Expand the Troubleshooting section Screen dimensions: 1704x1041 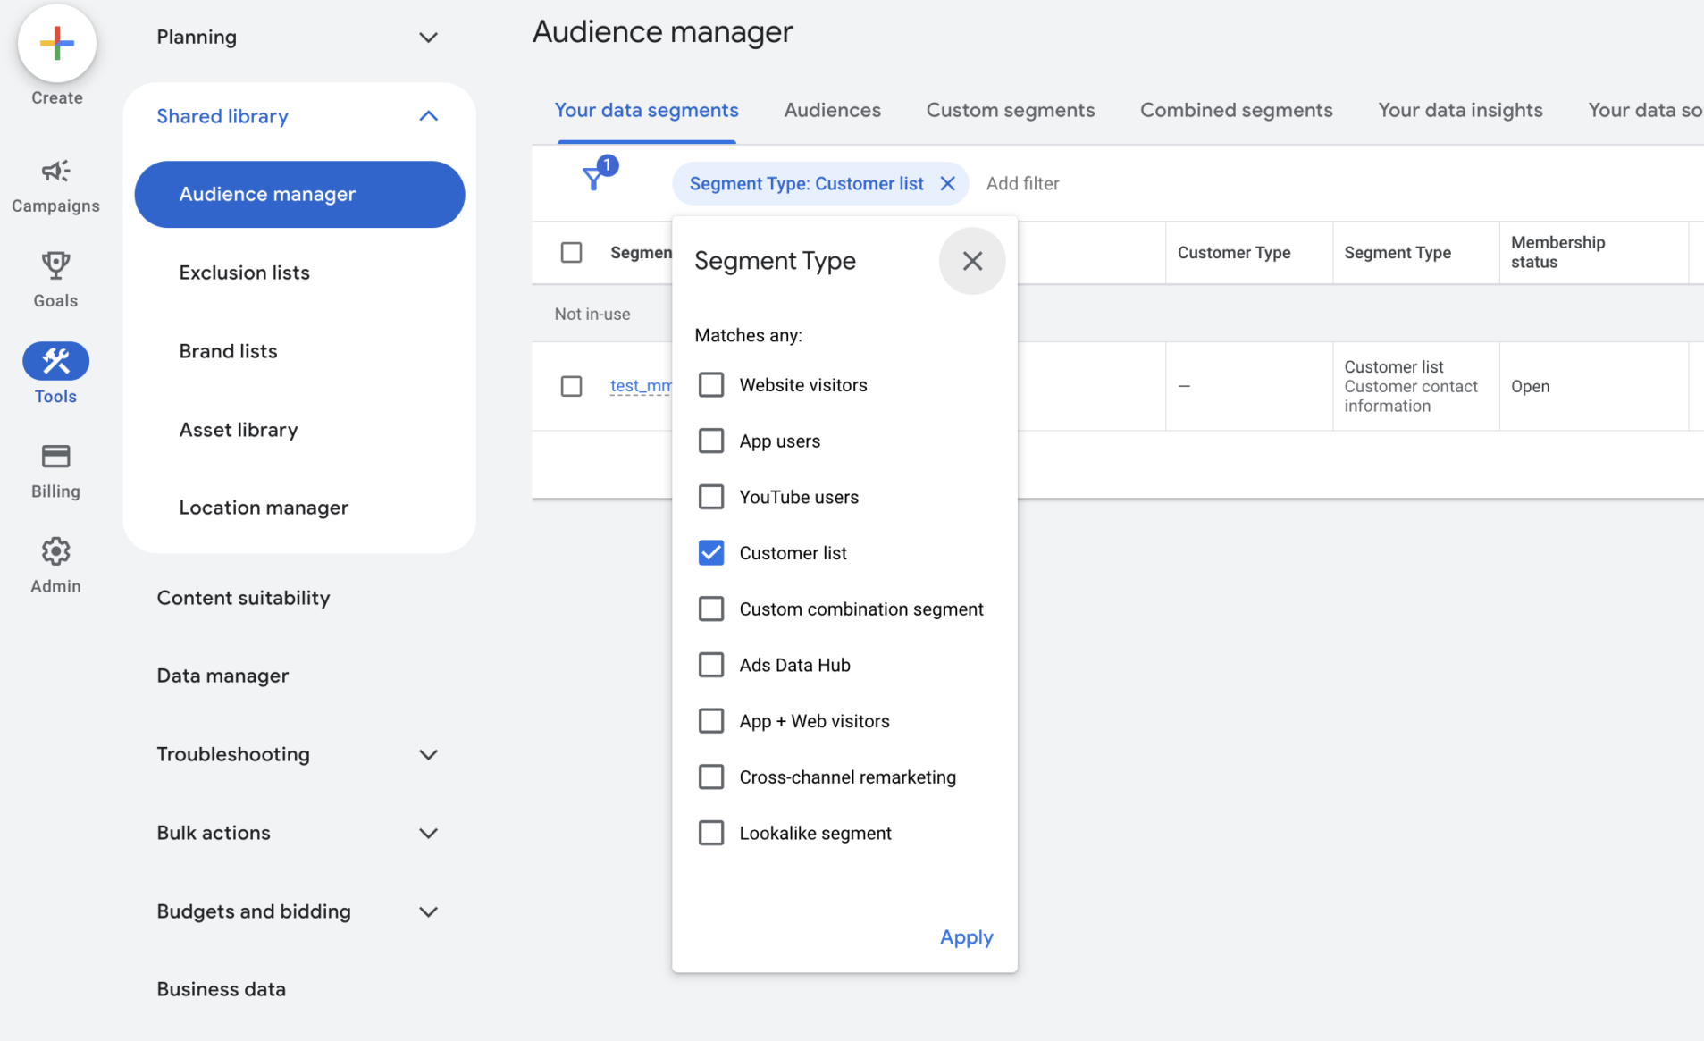(x=428, y=755)
